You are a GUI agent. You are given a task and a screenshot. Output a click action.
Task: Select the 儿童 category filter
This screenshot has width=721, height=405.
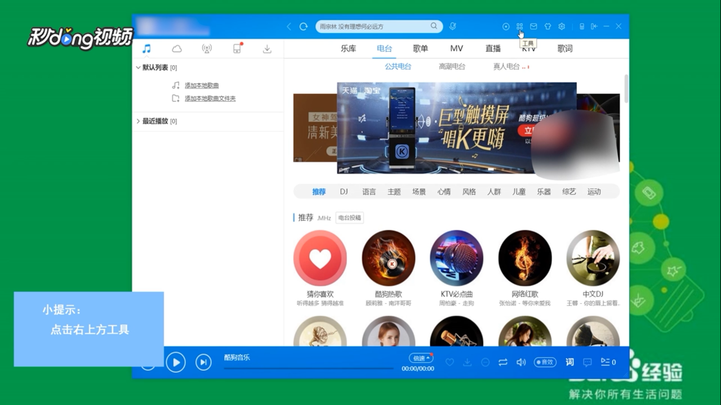(519, 192)
